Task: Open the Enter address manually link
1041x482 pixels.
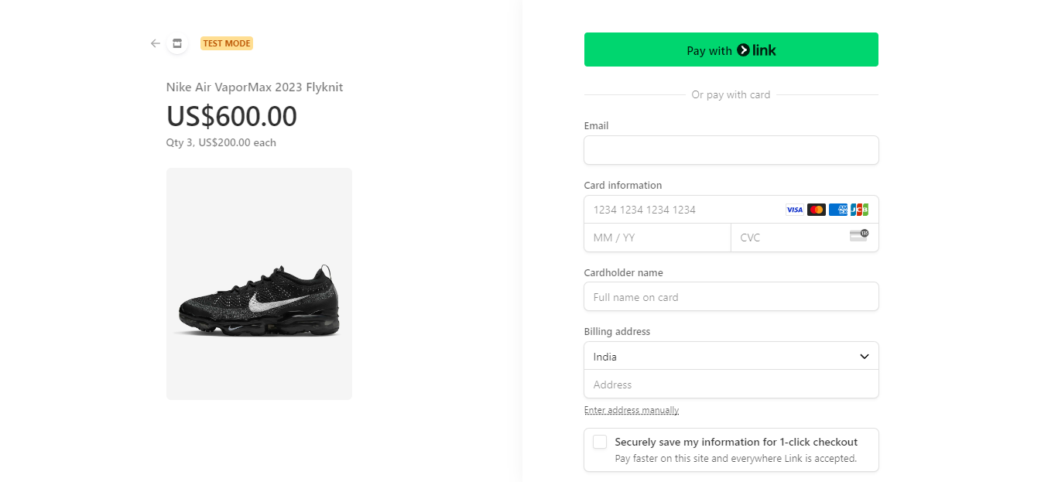Action: point(632,410)
